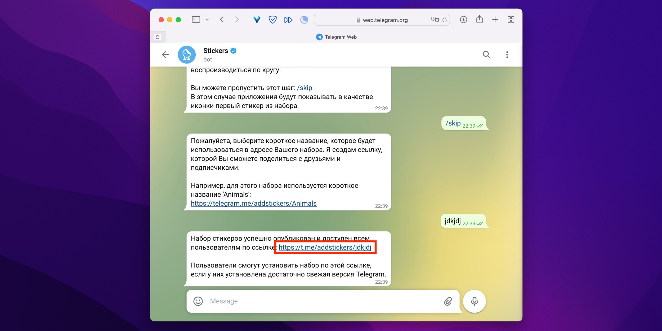The height and width of the screenshot is (331, 662).
Task: Open a new tab with plus icon
Action: 495,20
